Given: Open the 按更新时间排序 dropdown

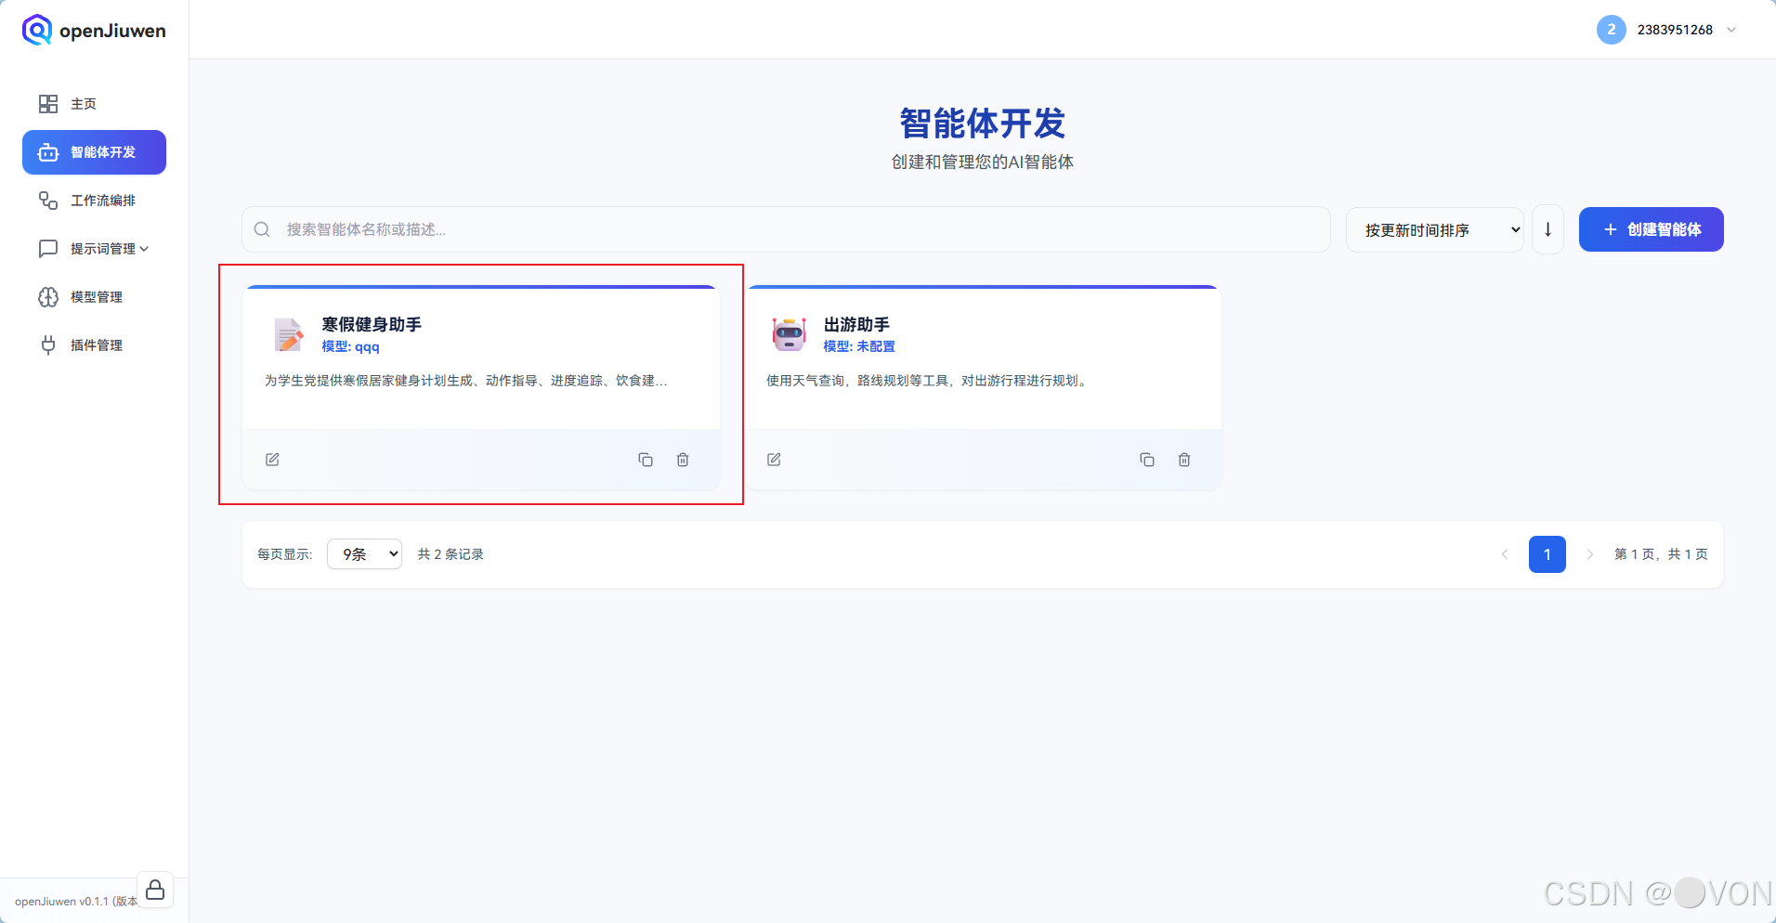Looking at the screenshot, I should 1434,228.
